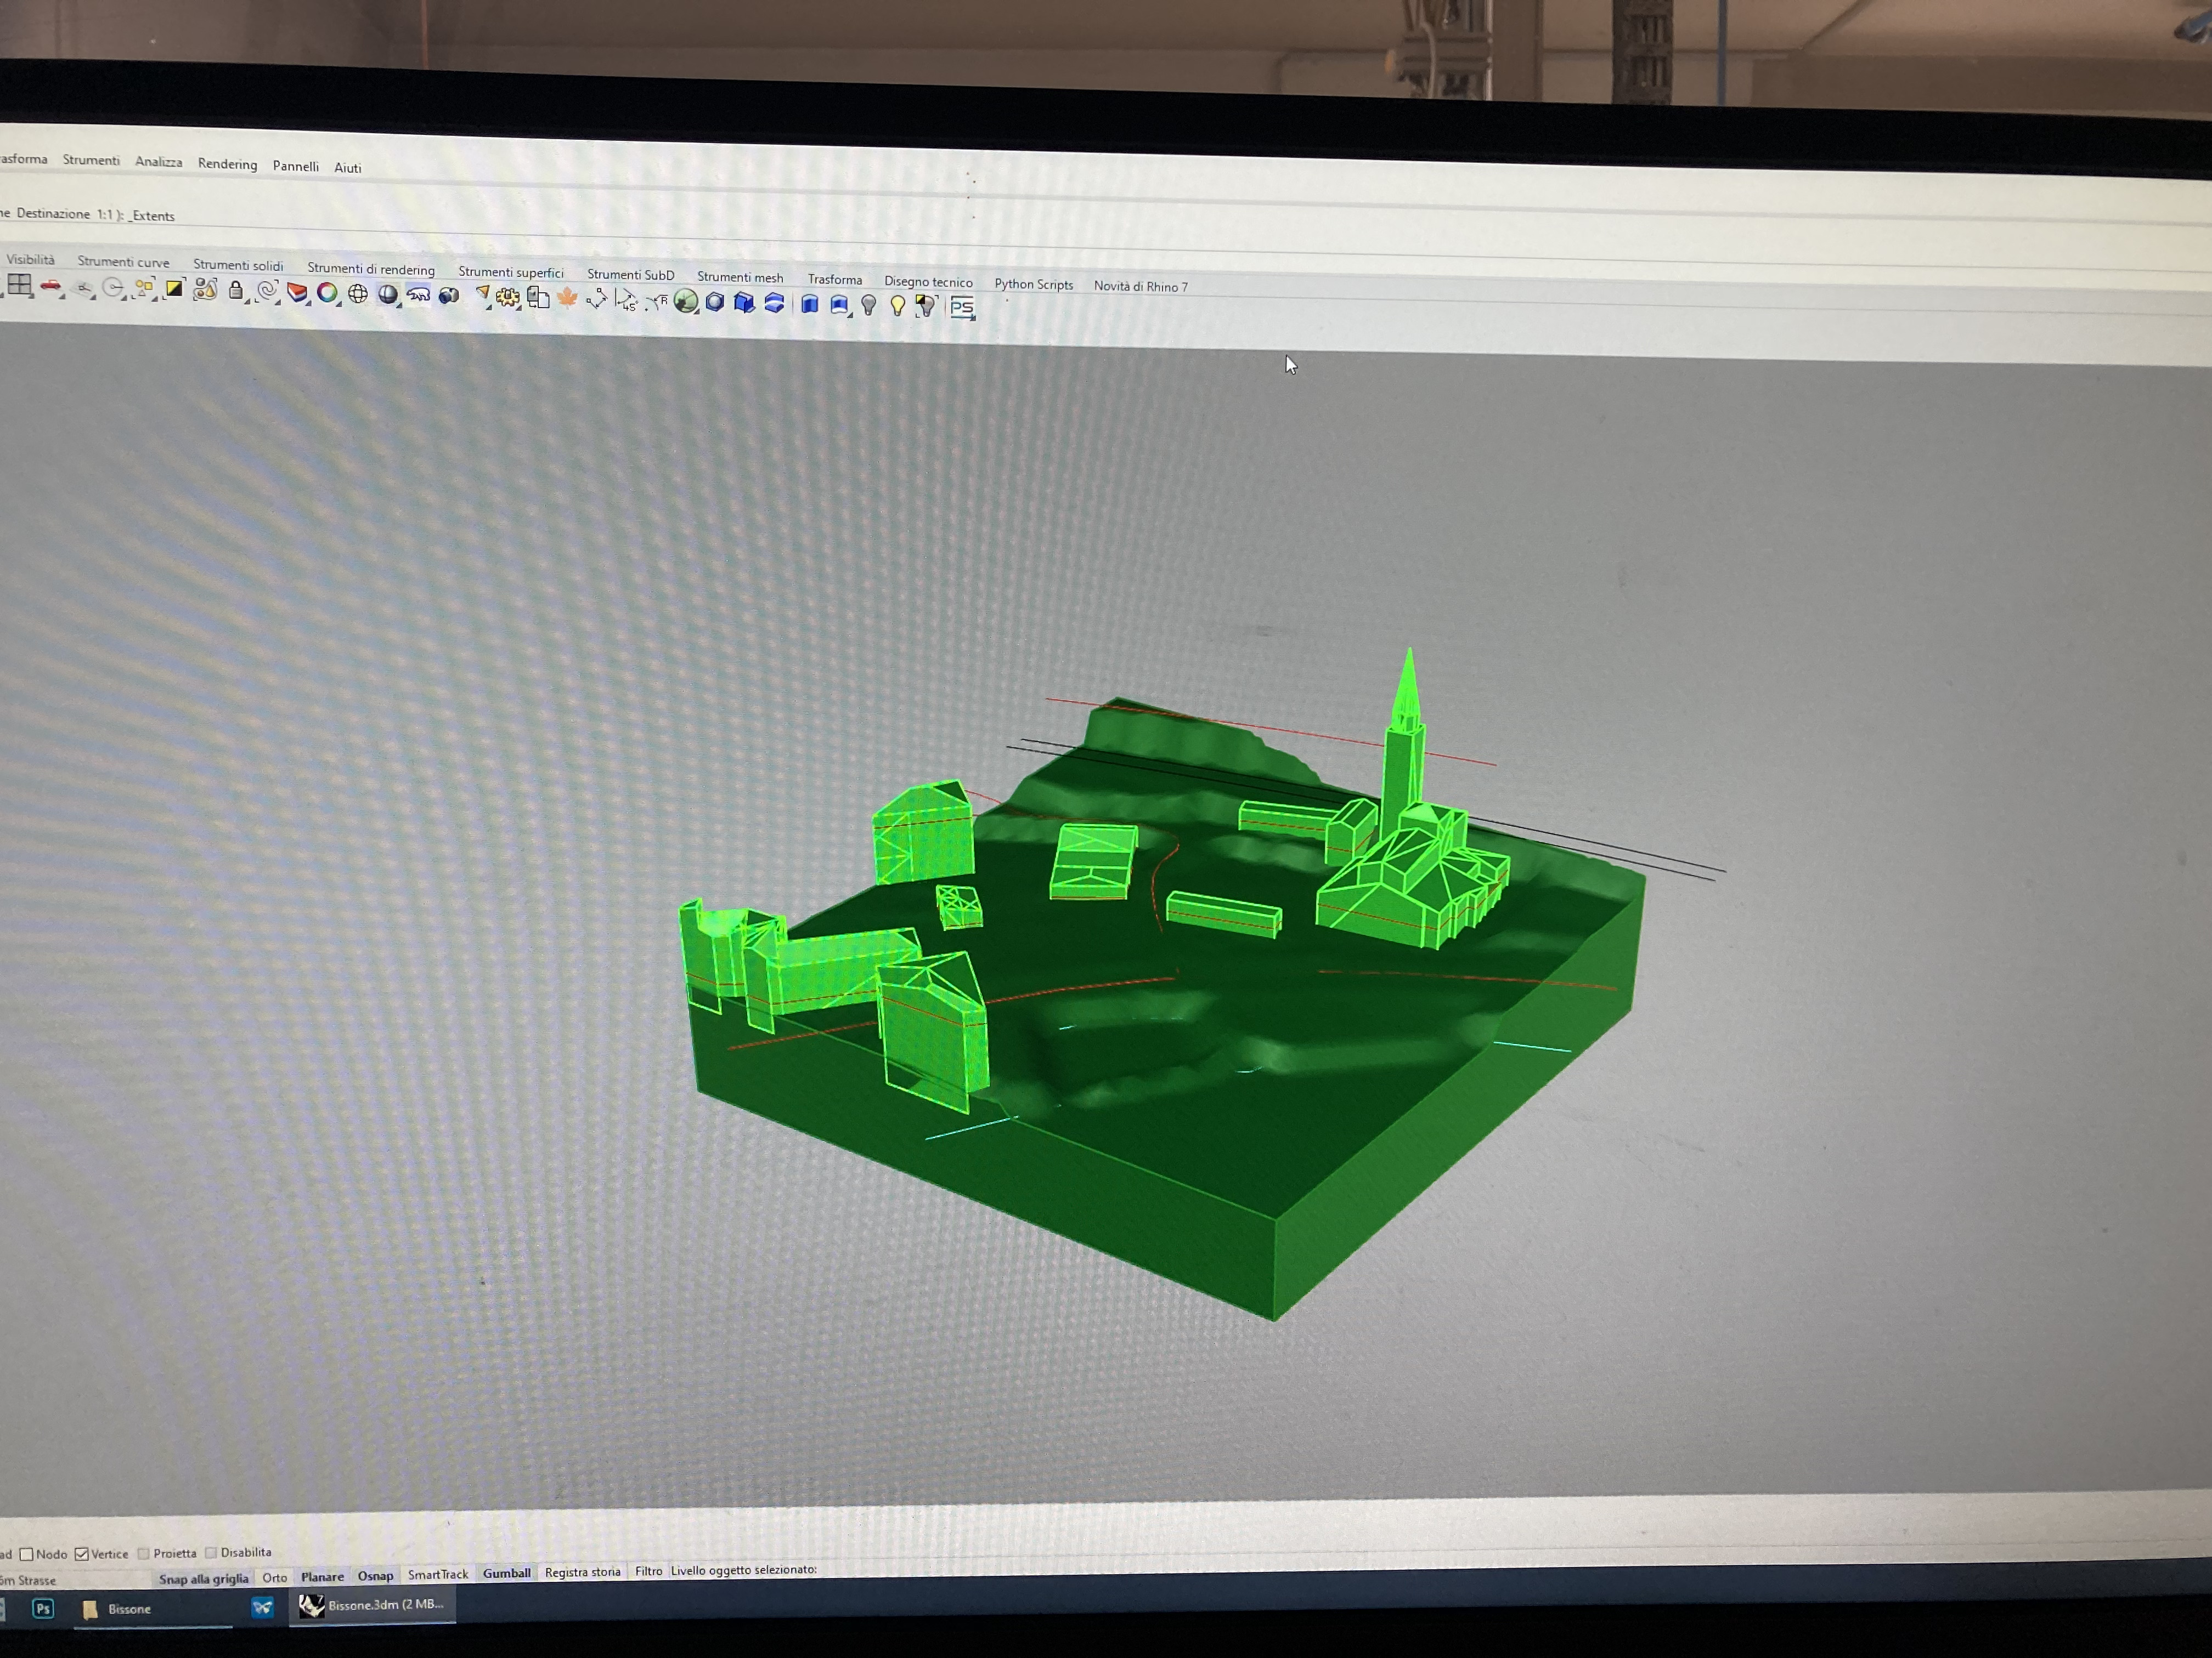Check the Proietta checkbox
The height and width of the screenshot is (1658, 2212).
144,1553
